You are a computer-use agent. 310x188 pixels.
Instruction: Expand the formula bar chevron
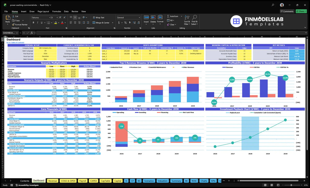306,33
